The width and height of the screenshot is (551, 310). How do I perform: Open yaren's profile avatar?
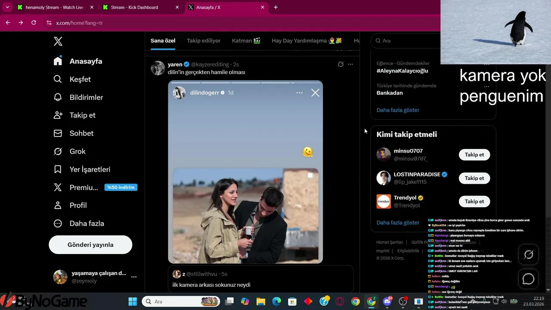[158, 68]
